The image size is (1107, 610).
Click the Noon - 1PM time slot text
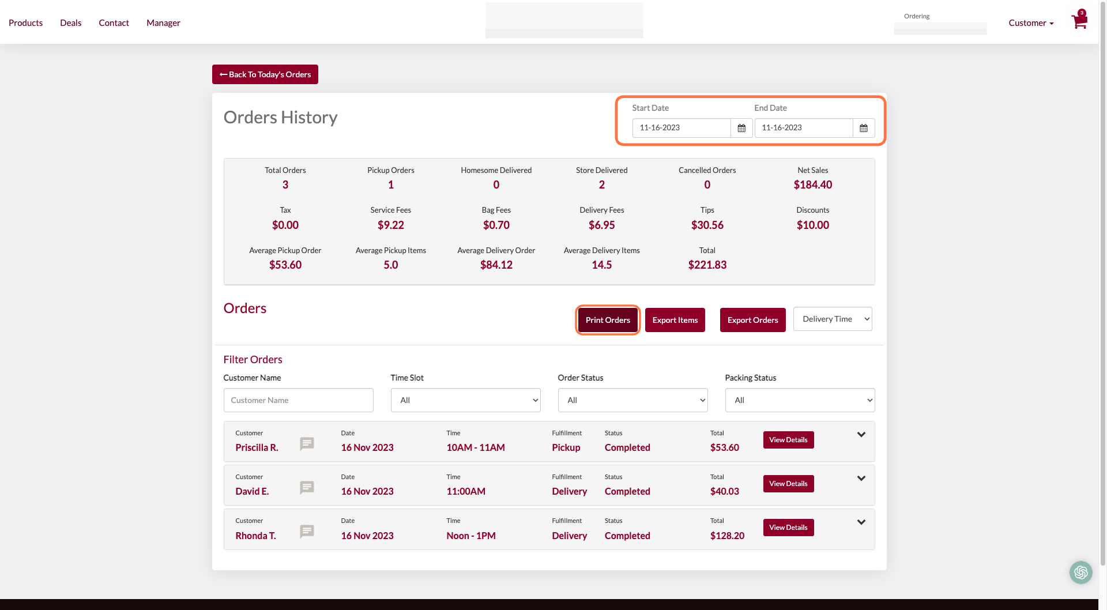tap(471, 536)
